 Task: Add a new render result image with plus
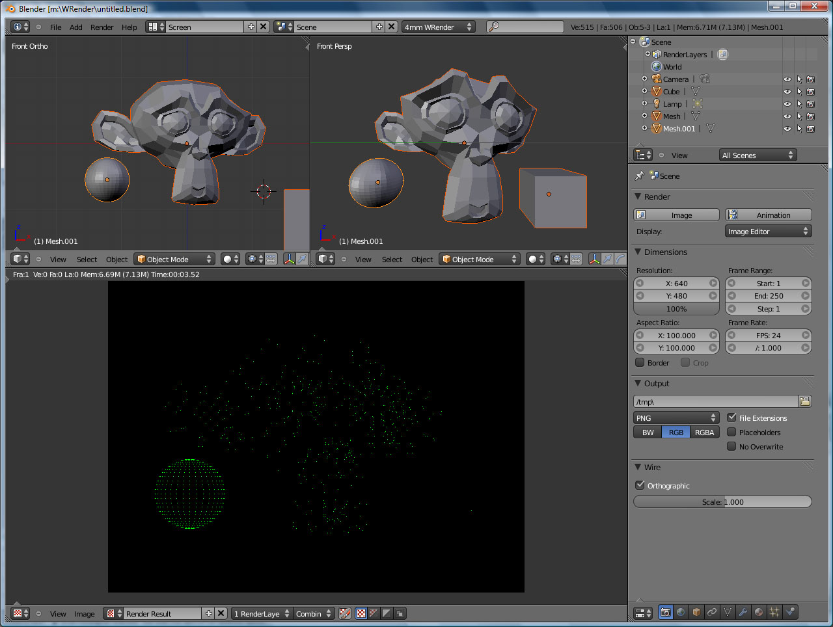pos(208,613)
